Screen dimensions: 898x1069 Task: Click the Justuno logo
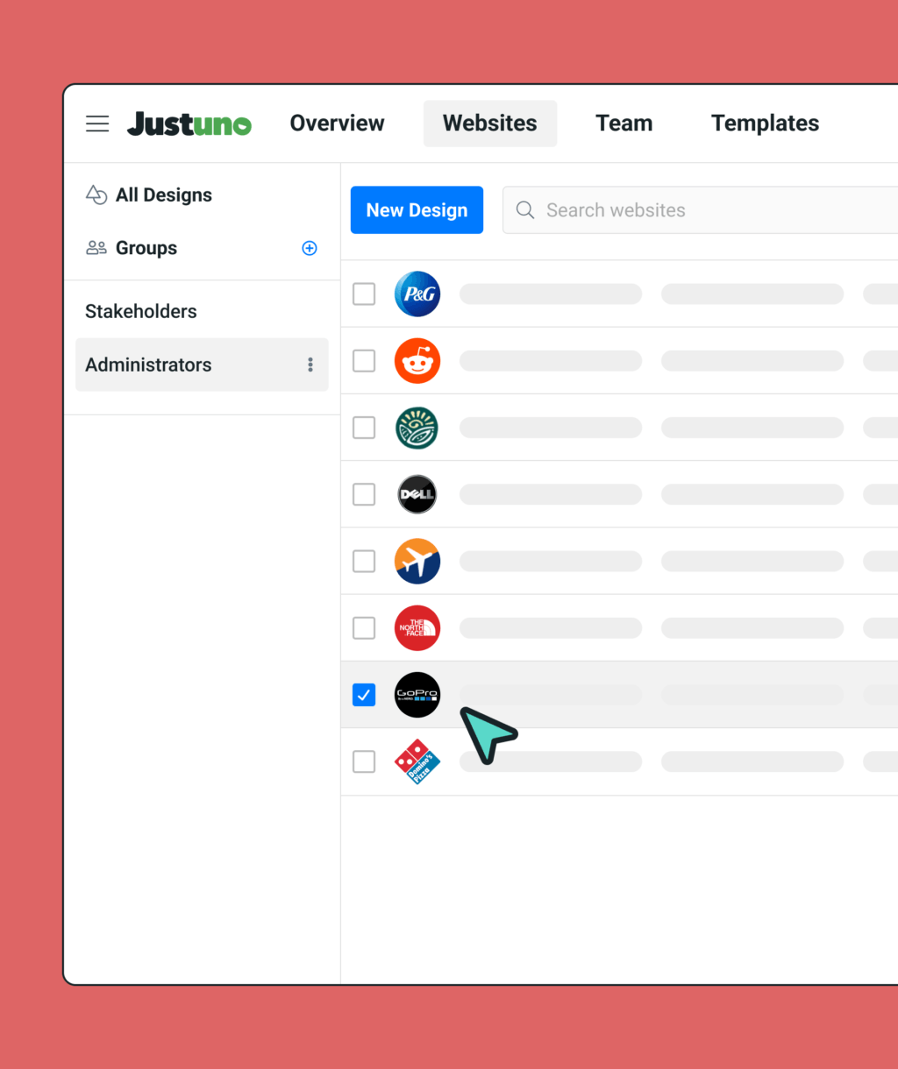click(x=189, y=124)
